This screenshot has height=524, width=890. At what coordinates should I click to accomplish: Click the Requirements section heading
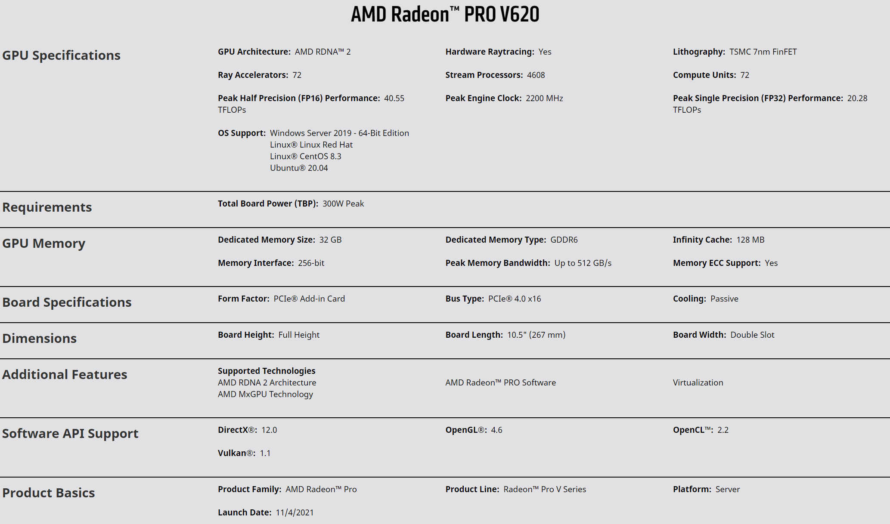click(47, 207)
